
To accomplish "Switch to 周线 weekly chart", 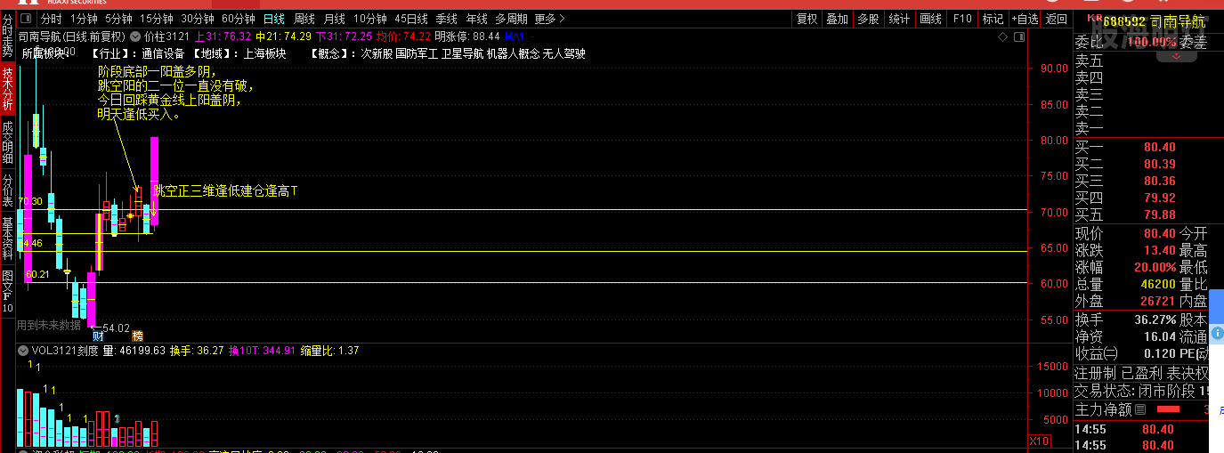I will tap(304, 19).
